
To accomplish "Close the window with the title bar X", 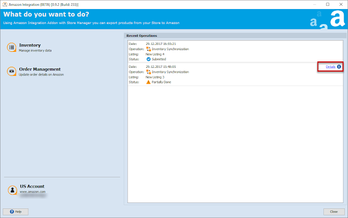I will click(x=341, y=4).
